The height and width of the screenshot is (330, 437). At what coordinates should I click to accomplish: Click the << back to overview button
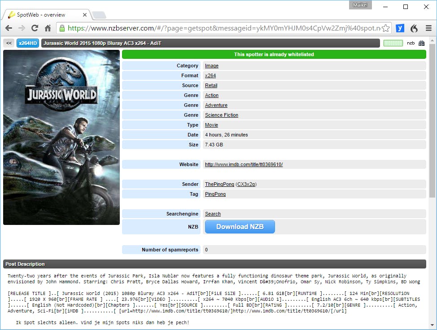click(x=9, y=43)
